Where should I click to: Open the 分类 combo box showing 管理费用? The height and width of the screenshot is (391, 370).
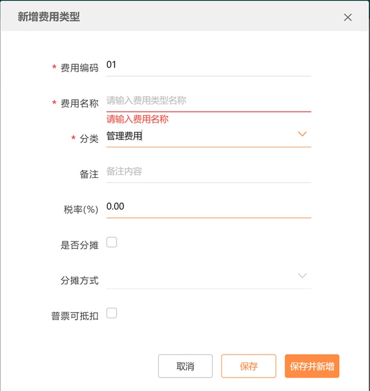[201, 136]
